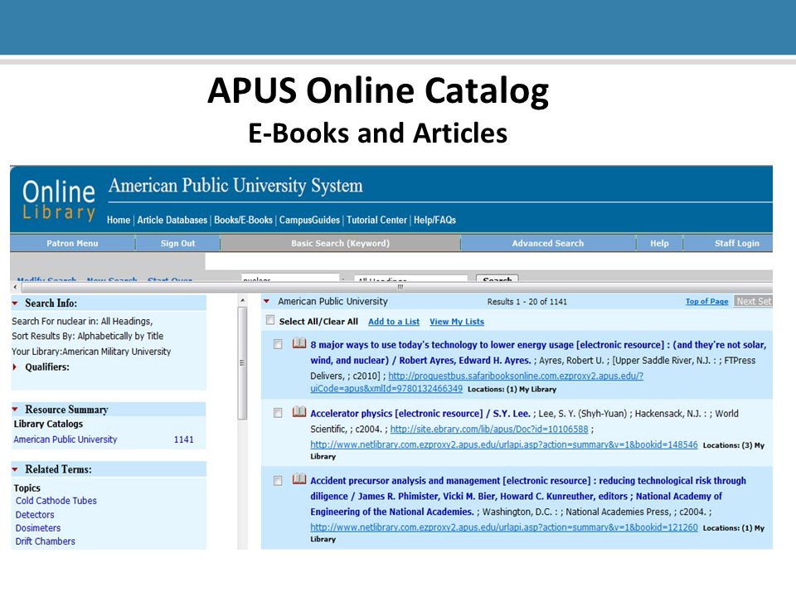Open the netlibrary bookid=121260 link
796x597 pixels.
click(x=504, y=527)
